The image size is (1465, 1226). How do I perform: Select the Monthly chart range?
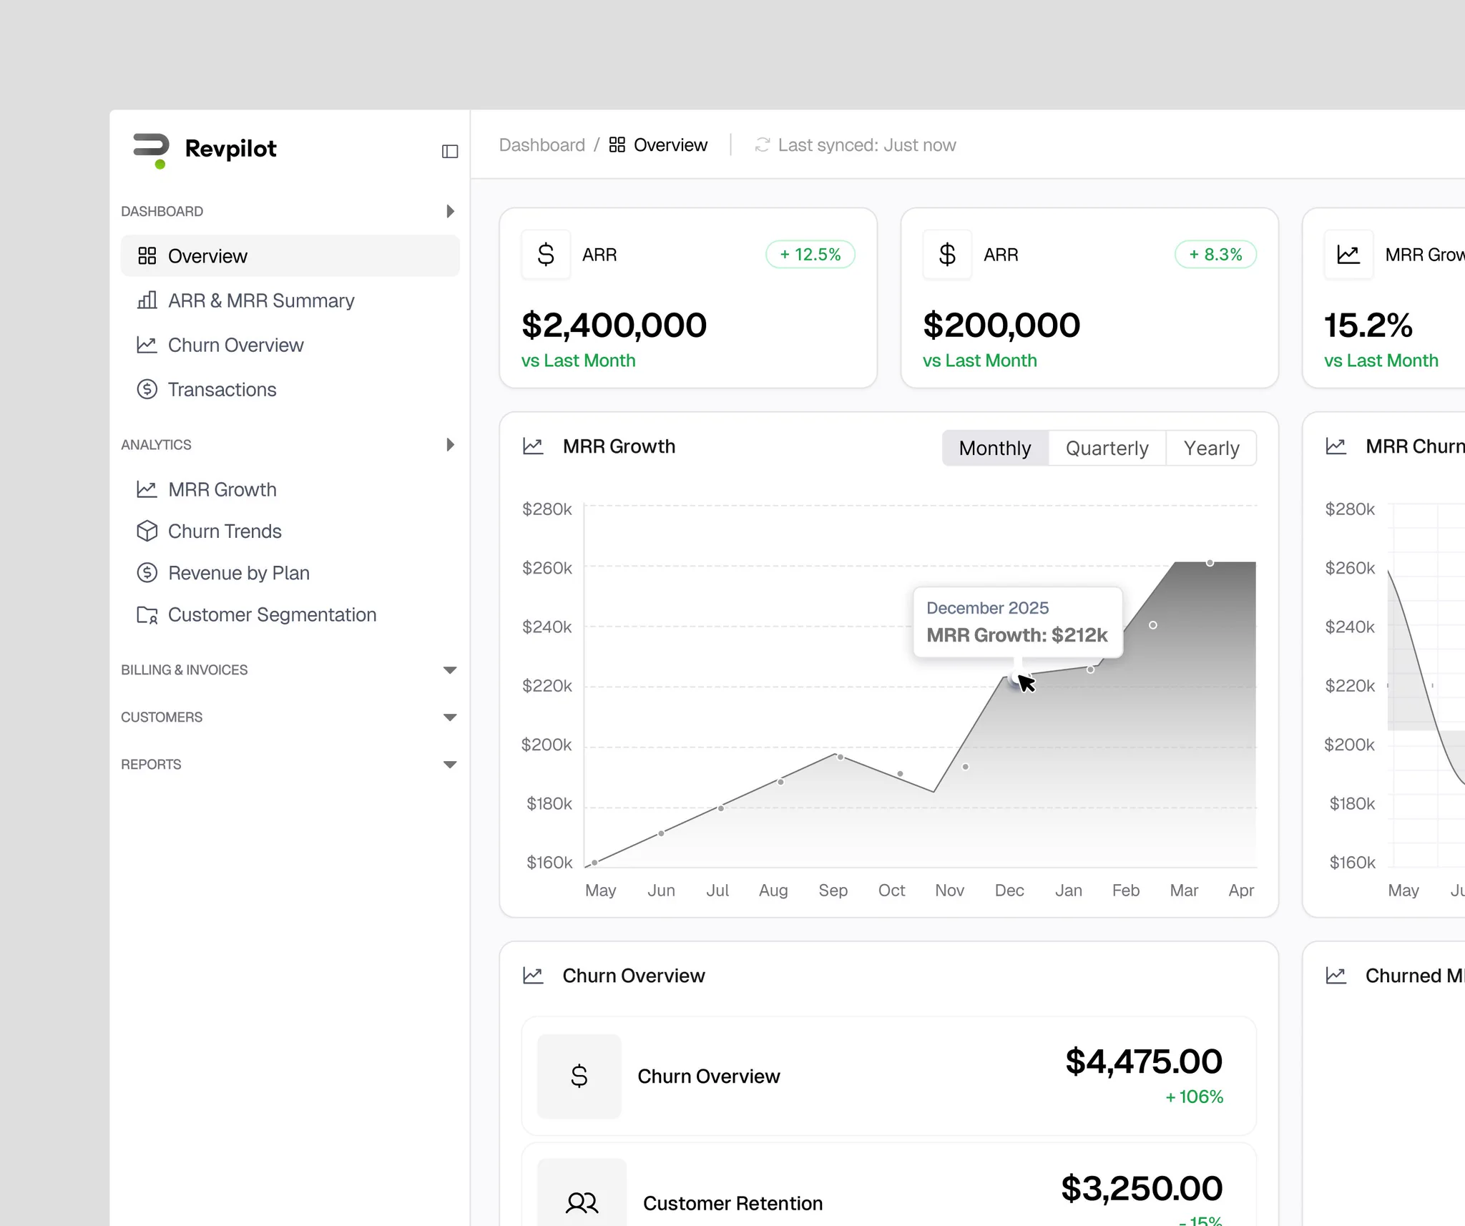tap(995, 448)
